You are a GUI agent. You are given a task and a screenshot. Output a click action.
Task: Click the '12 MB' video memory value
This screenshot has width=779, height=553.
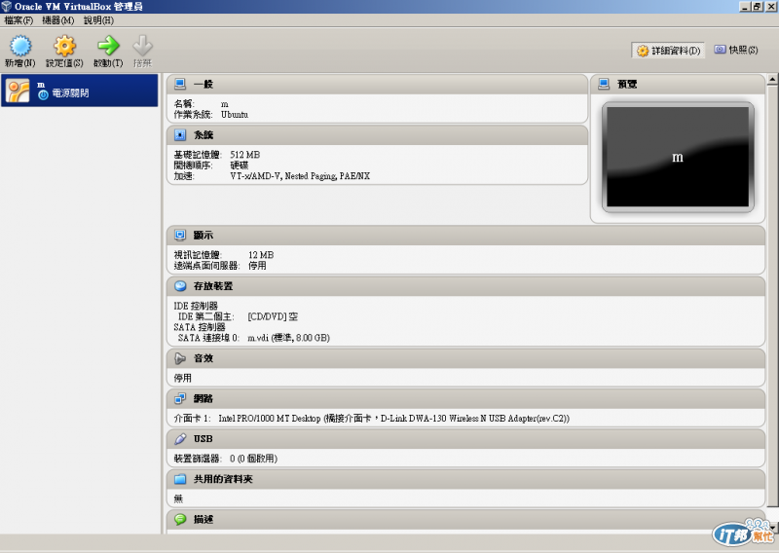point(261,254)
